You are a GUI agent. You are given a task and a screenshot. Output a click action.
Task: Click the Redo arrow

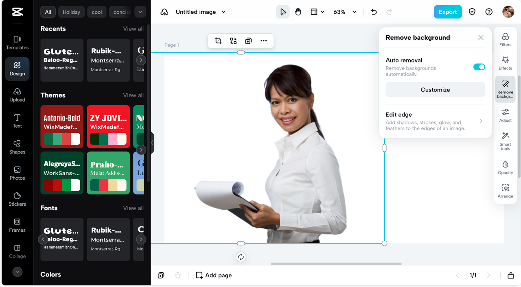click(x=389, y=12)
